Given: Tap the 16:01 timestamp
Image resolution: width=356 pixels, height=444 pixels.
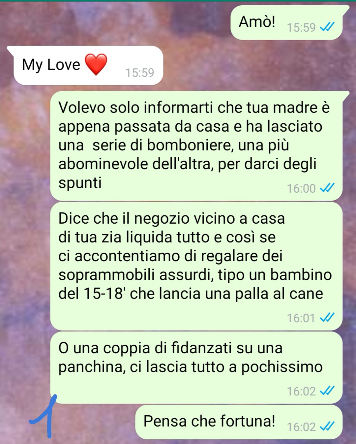Looking at the screenshot, I should click(x=301, y=318).
